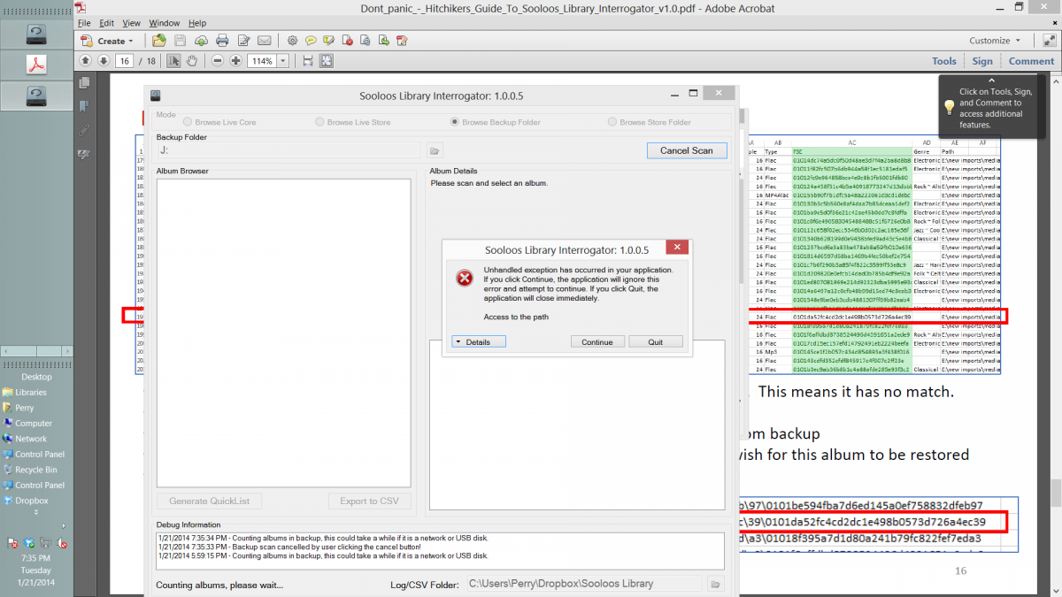Screen dimensions: 1062x597
Task: Open the Edit menu
Action: pos(107,23)
